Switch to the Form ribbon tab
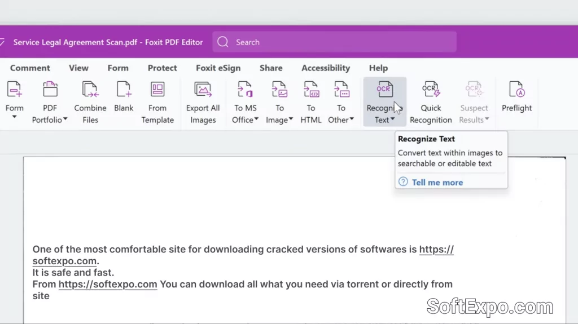Screen dimensions: 578x324 click(x=118, y=68)
